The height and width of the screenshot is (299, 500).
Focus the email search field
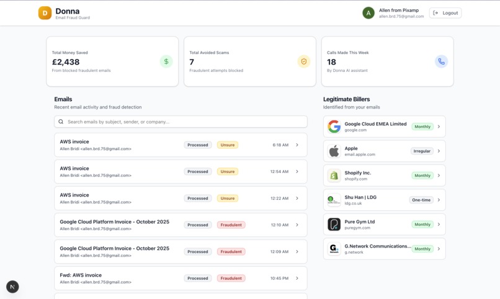181,122
